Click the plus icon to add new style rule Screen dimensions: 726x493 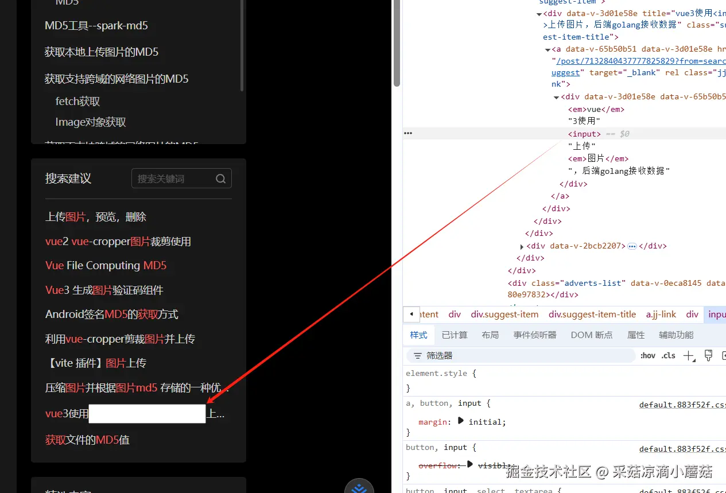[689, 355]
